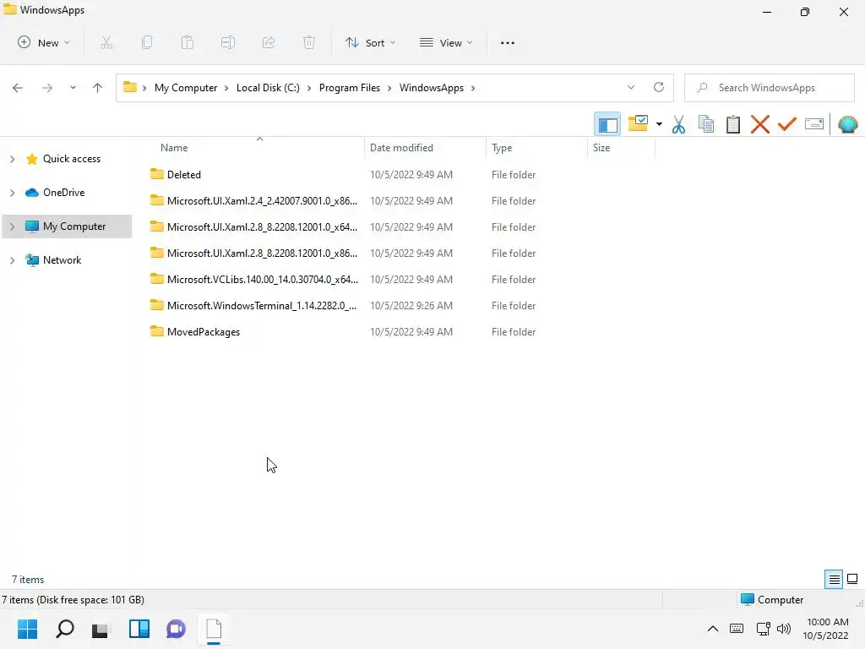Expand the Quick access tree node
Image resolution: width=865 pixels, height=649 pixels.
coord(12,159)
